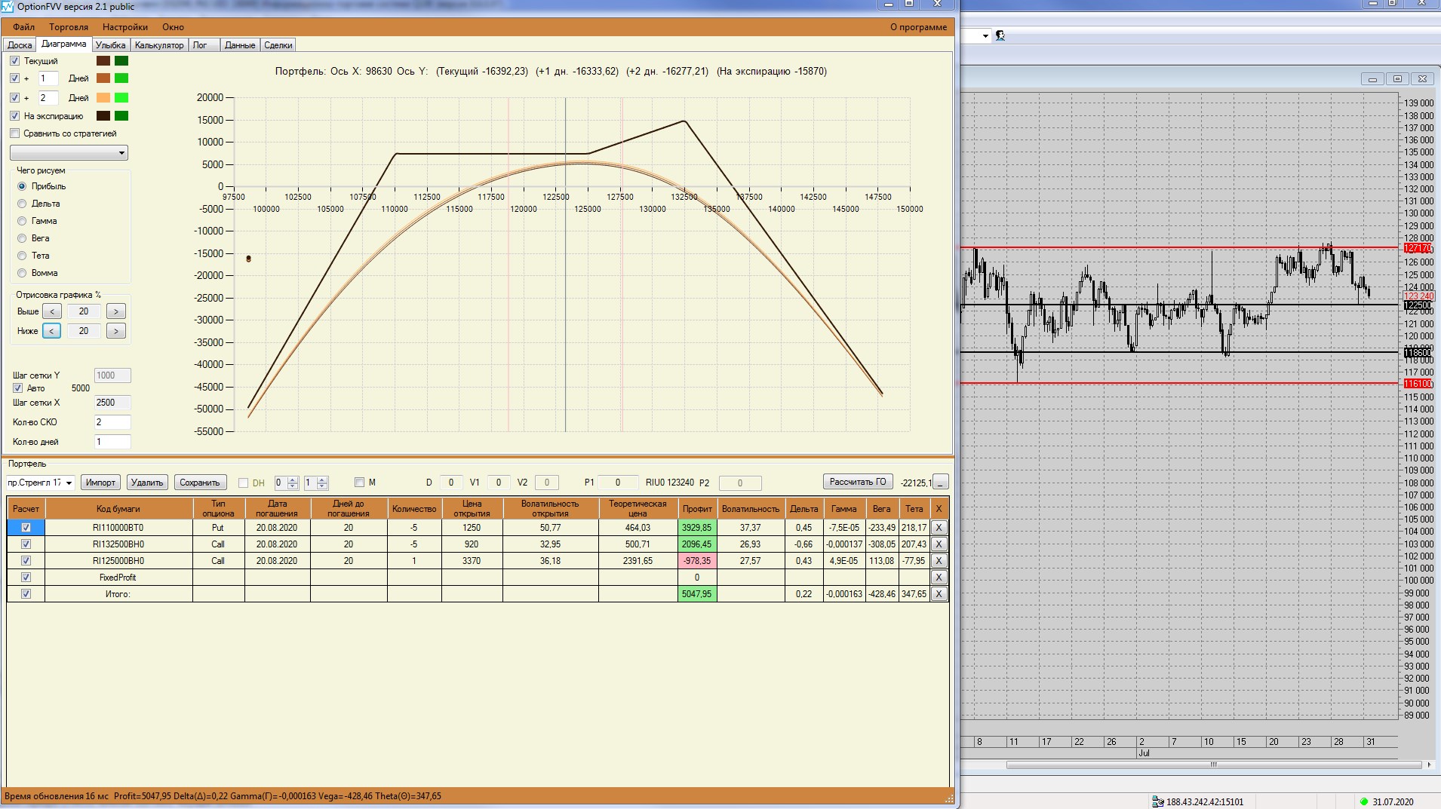Switch to the Калькулятор tab
1441x809 pixels.
[159, 45]
